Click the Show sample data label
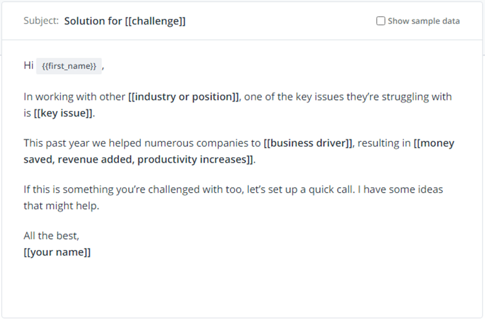This screenshot has width=485, height=319. pos(424,21)
